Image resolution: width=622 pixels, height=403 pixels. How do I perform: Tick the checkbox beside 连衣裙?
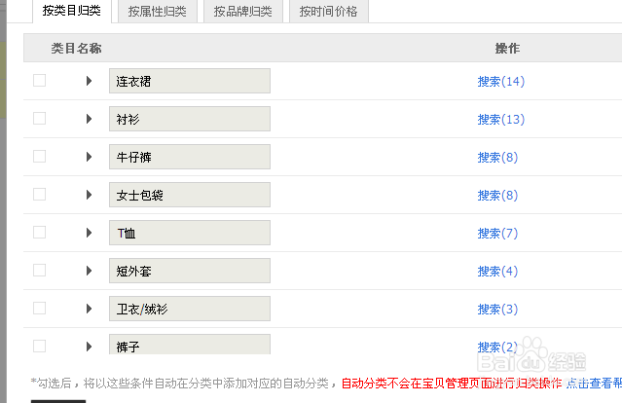click(x=40, y=81)
